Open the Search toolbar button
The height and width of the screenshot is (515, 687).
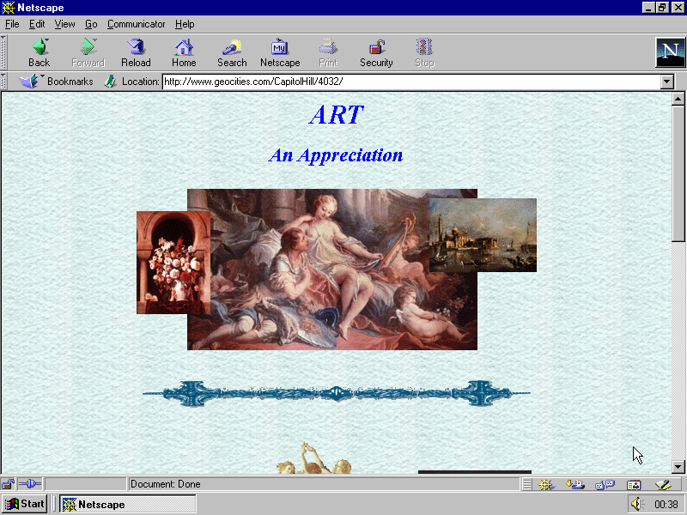(232, 52)
